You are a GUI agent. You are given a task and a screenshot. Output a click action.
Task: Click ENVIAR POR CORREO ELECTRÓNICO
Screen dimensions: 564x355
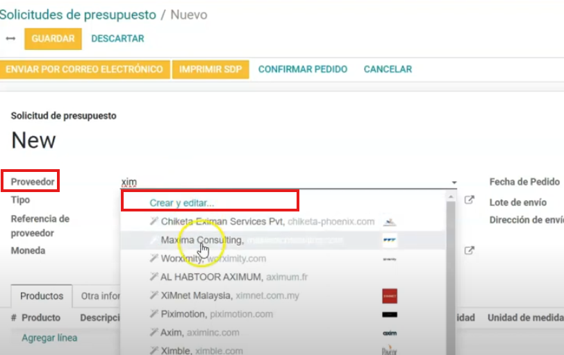point(85,69)
